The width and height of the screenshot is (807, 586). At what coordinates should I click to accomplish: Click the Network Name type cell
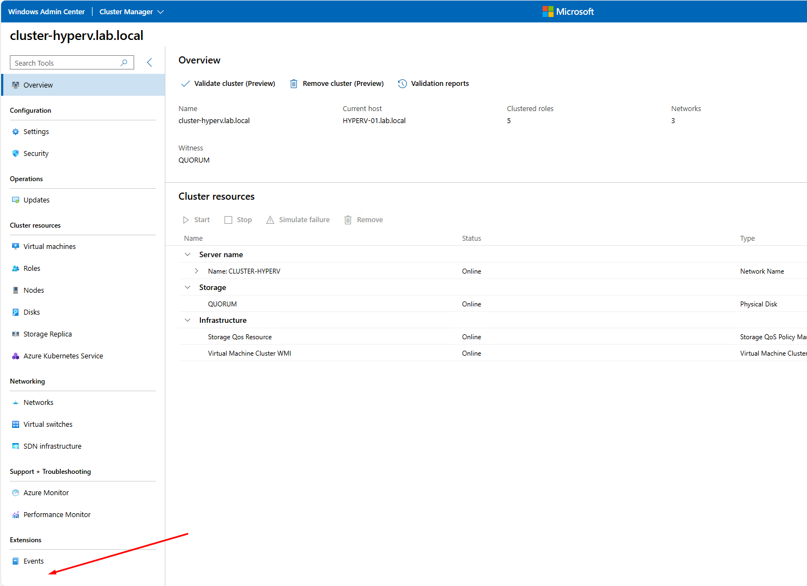[x=762, y=271]
